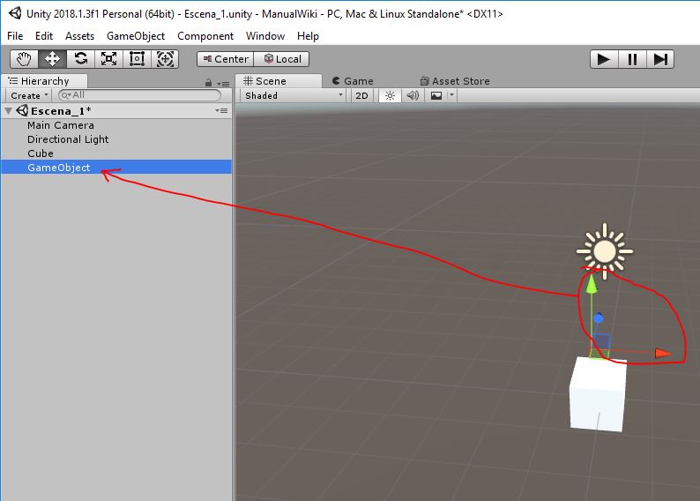Open the File menu
Screen dimensions: 700x501
(x=15, y=35)
